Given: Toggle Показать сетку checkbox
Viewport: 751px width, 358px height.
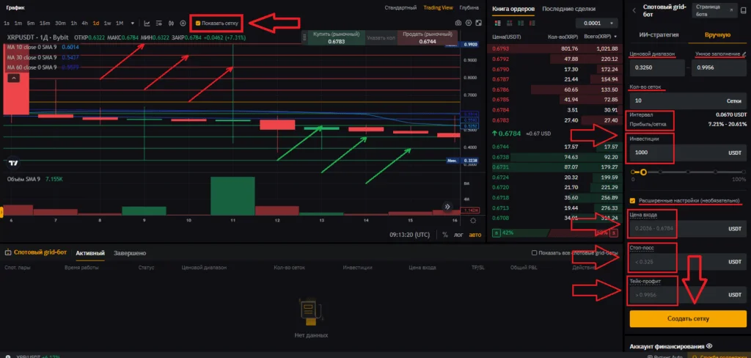Looking at the screenshot, I should pos(198,23).
